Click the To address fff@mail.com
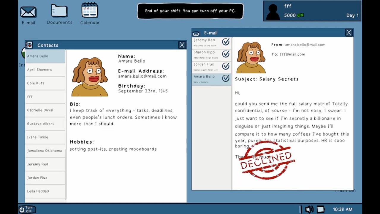The image size is (380, 214). pos(292,54)
